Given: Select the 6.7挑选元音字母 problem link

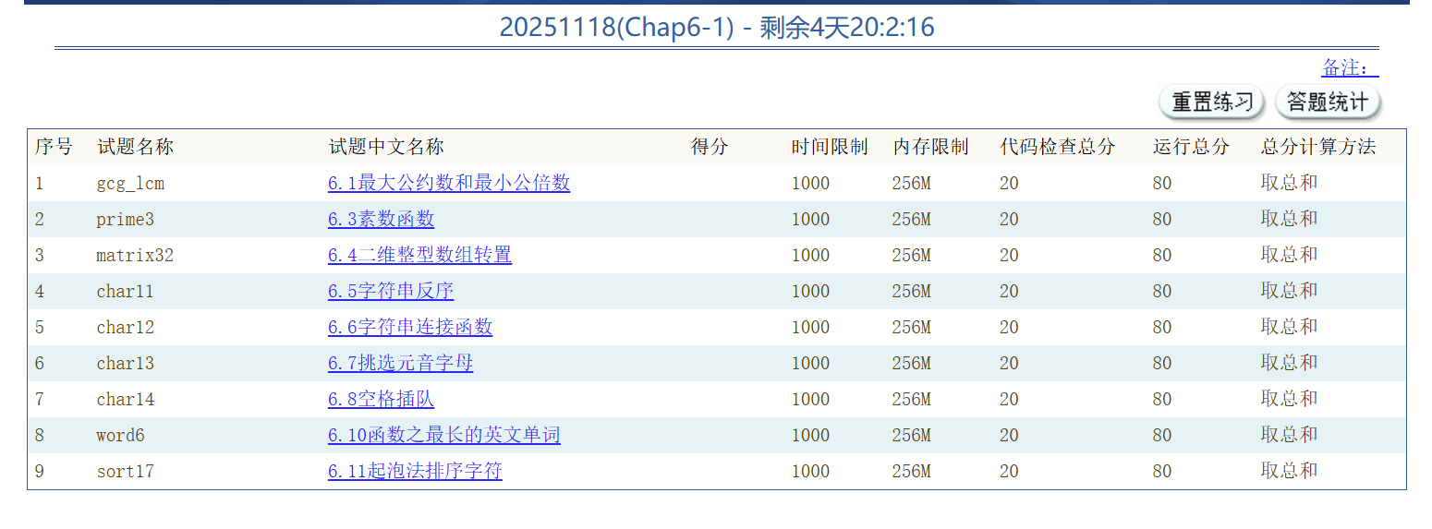Looking at the screenshot, I should (x=400, y=363).
